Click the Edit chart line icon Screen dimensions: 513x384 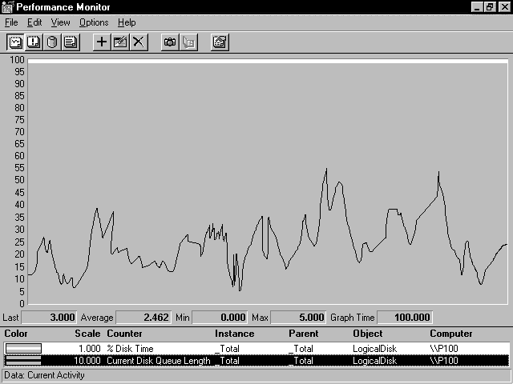[120, 42]
